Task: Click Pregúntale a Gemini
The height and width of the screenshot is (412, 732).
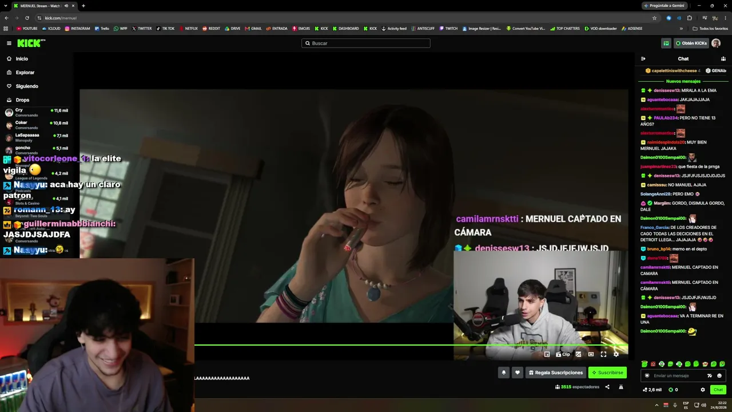Action: pos(664,6)
